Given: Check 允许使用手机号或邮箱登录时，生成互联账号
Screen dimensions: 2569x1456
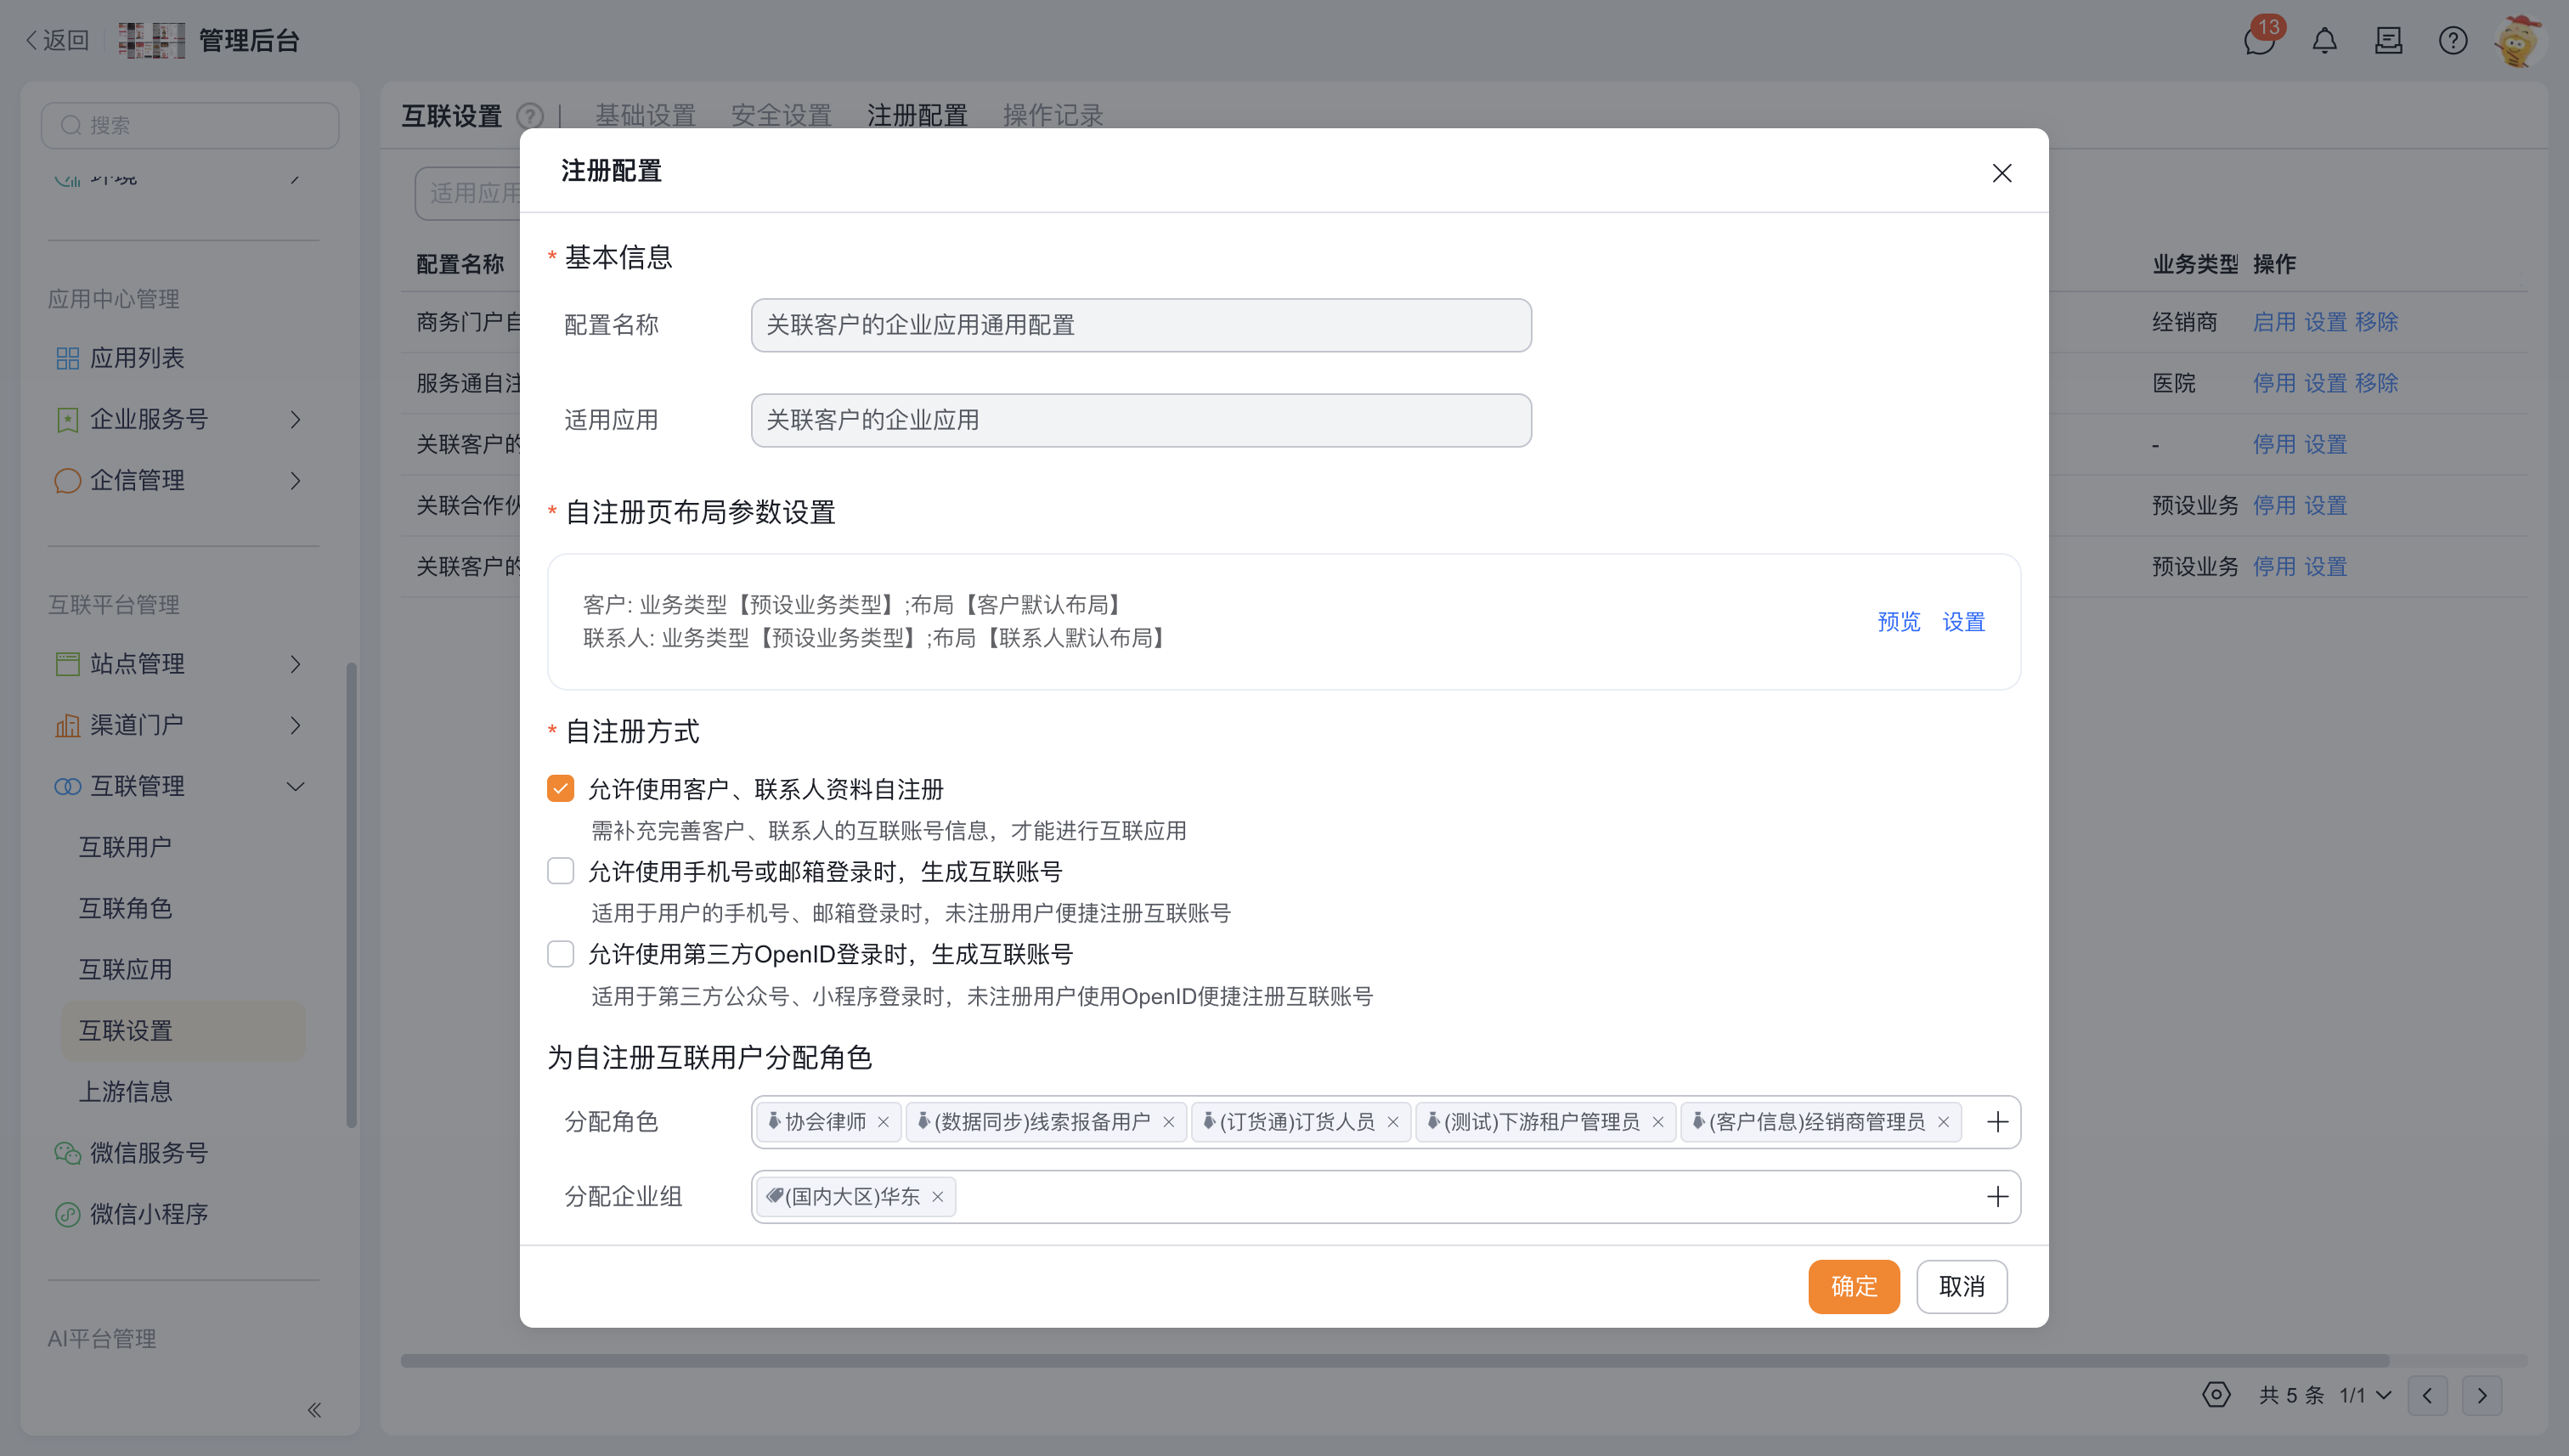Looking at the screenshot, I should [560, 871].
